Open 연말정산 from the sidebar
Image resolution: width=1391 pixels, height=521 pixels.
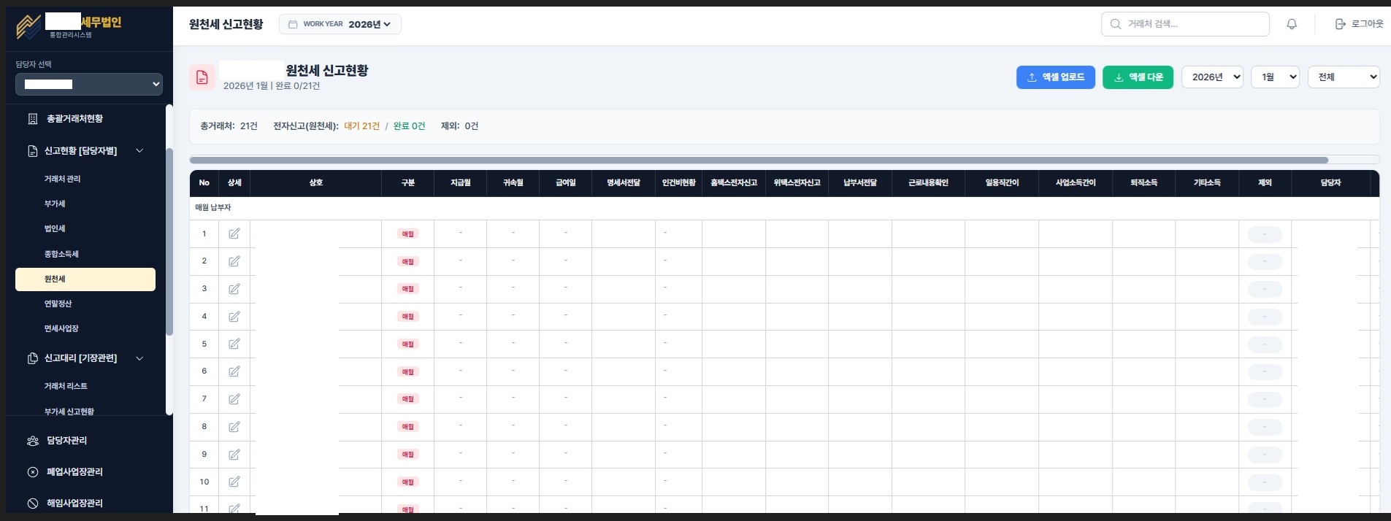point(58,304)
